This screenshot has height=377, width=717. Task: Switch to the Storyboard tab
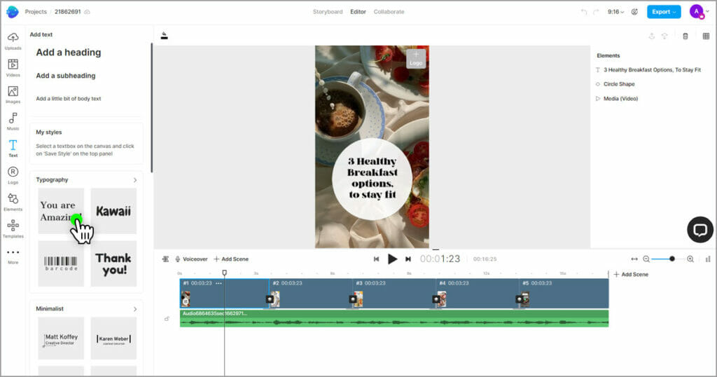click(328, 12)
